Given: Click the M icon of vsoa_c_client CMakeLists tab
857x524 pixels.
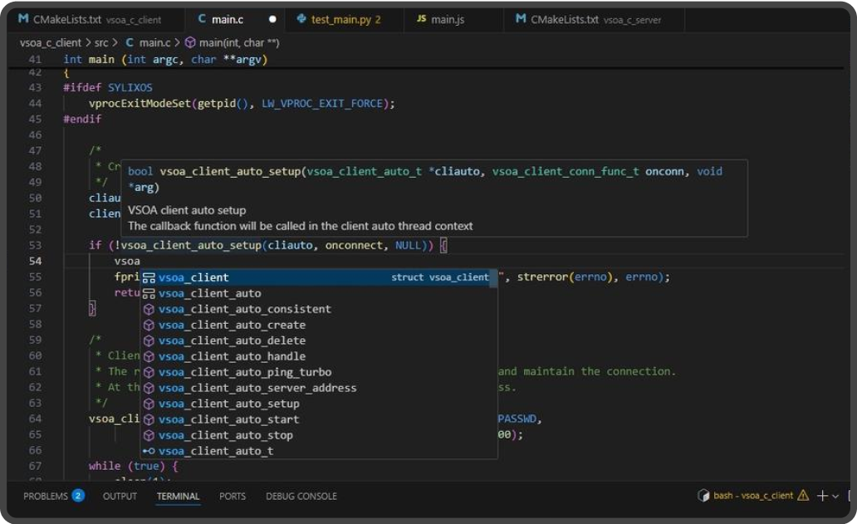Looking at the screenshot, I should pos(23,19).
